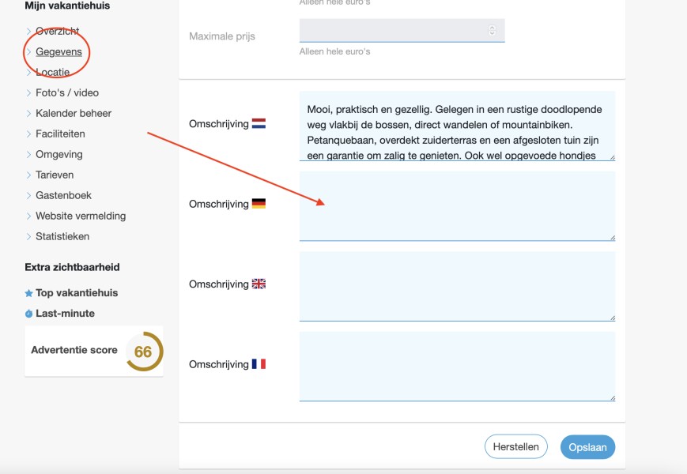The image size is (687, 474).
Task: Click the Maximale prijs stepper arrows
Action: (492, 30)
